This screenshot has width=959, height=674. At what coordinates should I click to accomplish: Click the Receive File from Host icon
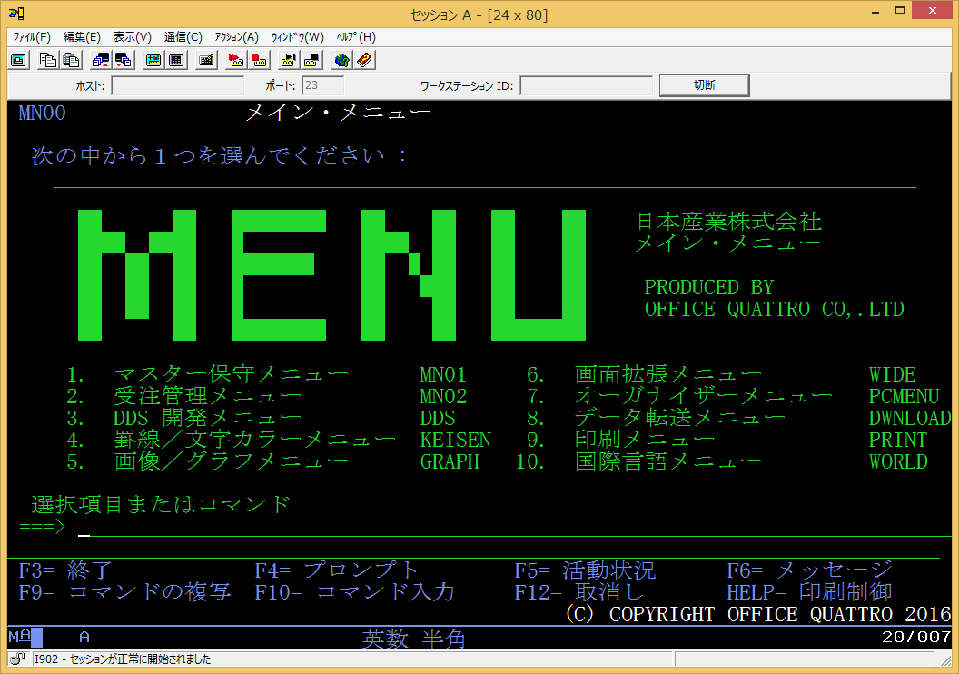[124, 60]
